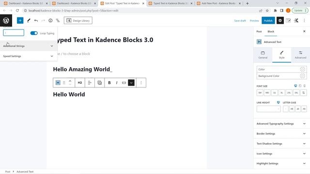
Task: Expand Advanced Typography Settings
Action: [x=281, y=124]
